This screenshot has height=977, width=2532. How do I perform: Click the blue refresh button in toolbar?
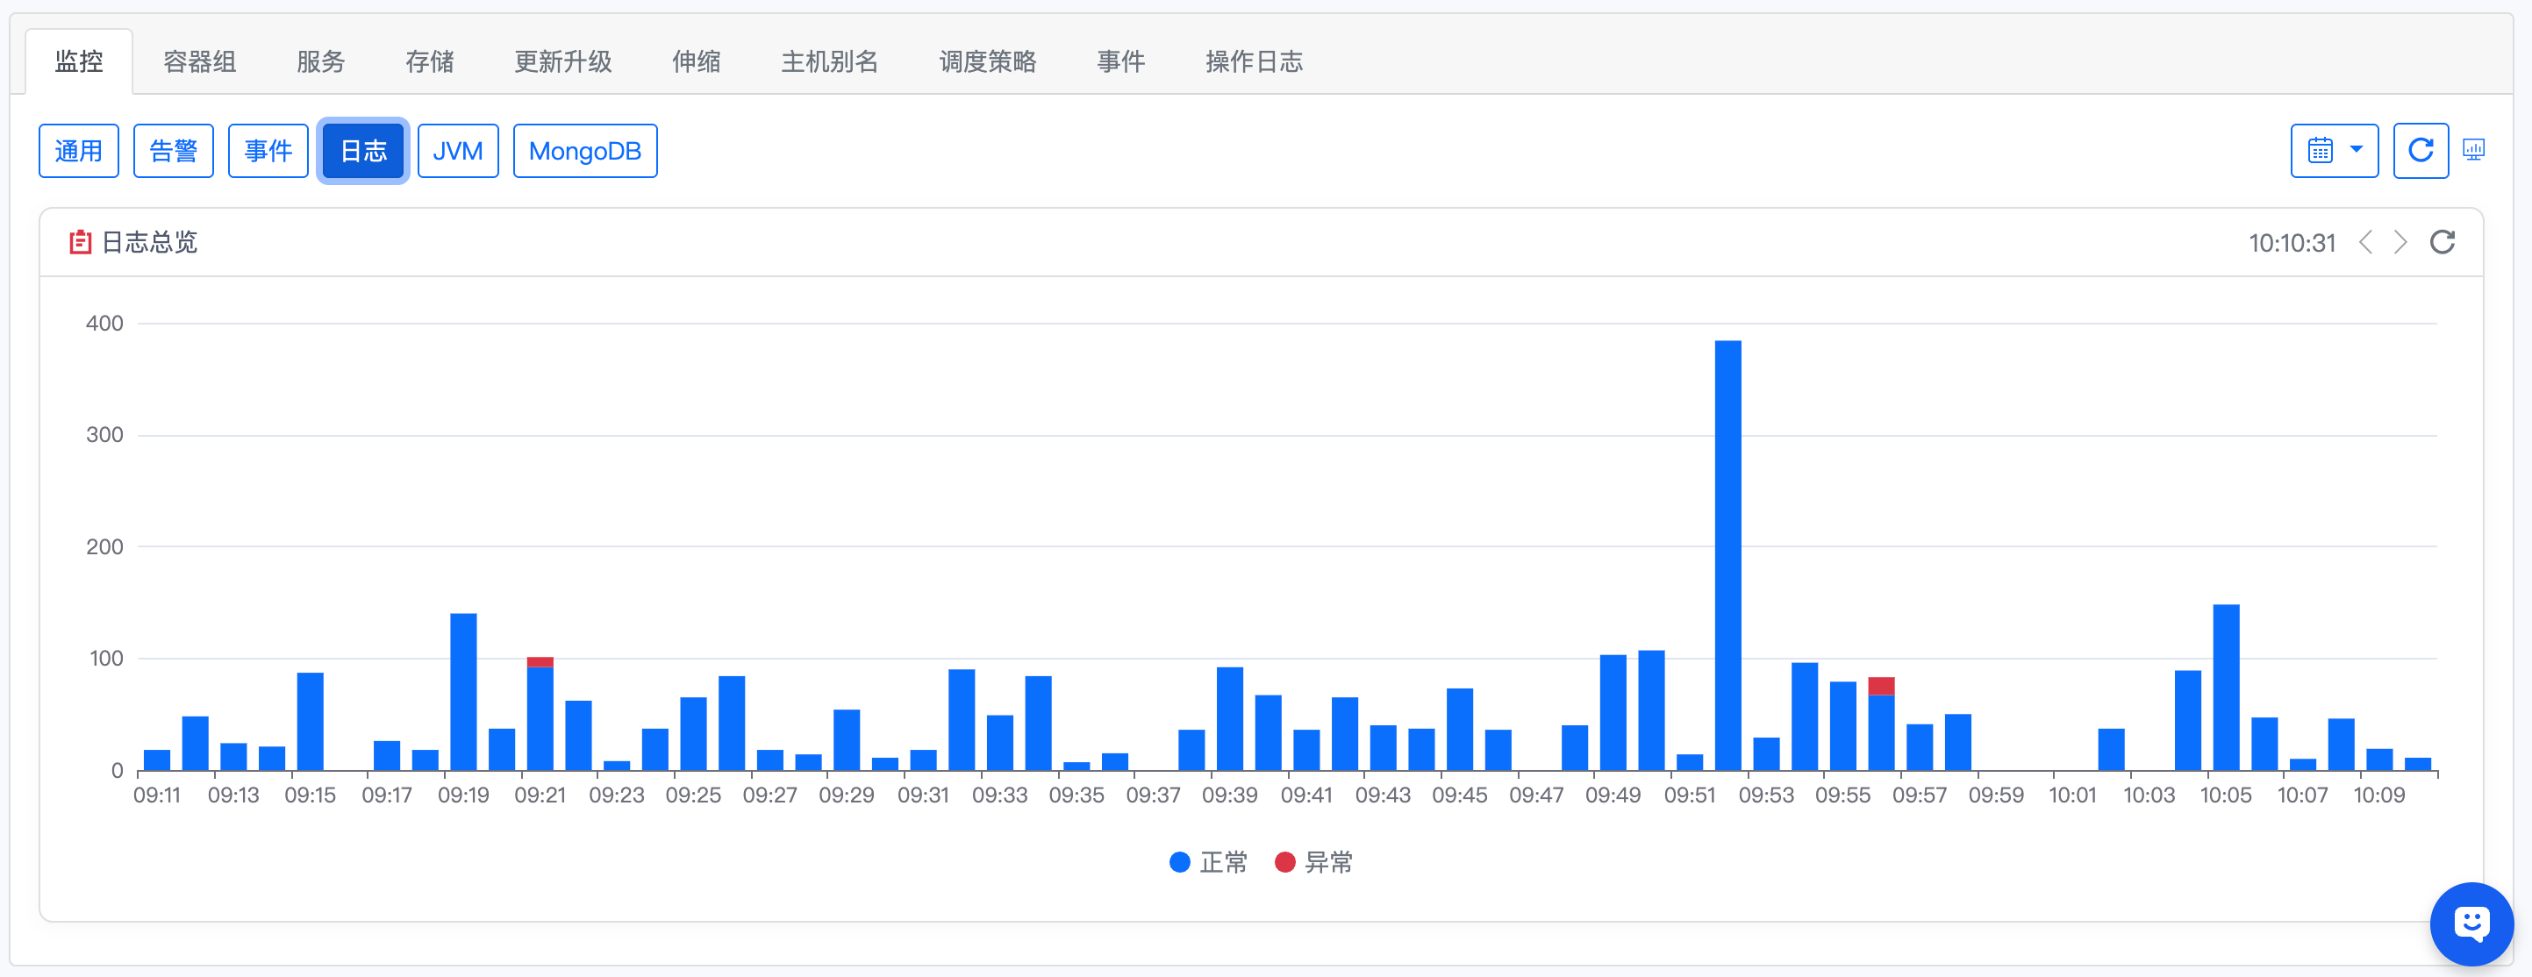point(2420,150)
